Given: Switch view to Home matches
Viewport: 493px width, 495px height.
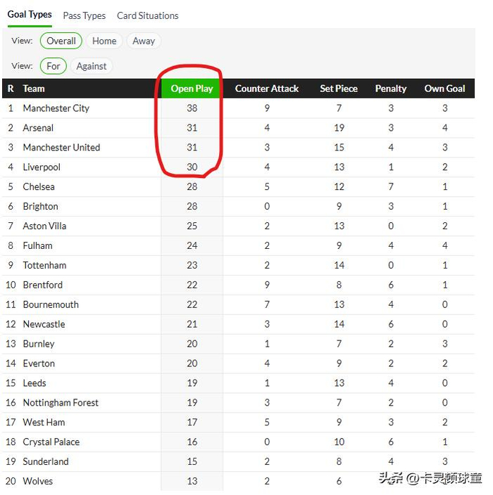Looking at the screenshot, I should tap(104, 41).
